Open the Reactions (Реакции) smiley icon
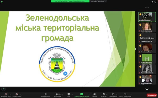The width and height of the screenshot is (158, 98). (104, 94)
